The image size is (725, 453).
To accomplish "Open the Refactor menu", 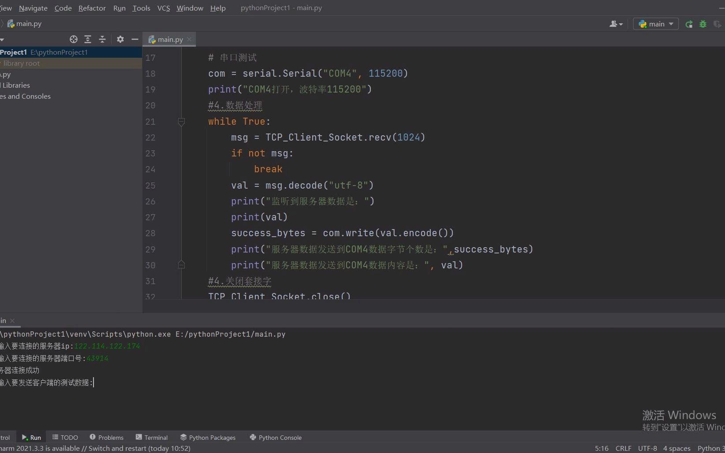I will (x=92, y=8).
